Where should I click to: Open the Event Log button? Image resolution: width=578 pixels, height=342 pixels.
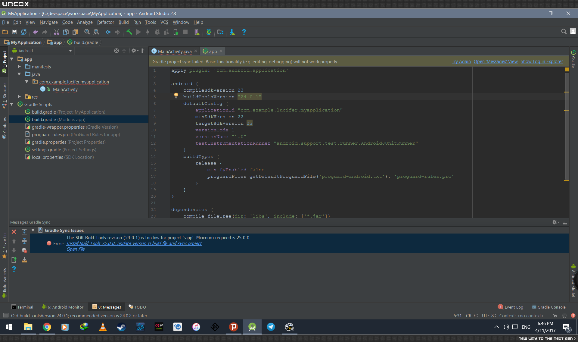tap(511, 307)
